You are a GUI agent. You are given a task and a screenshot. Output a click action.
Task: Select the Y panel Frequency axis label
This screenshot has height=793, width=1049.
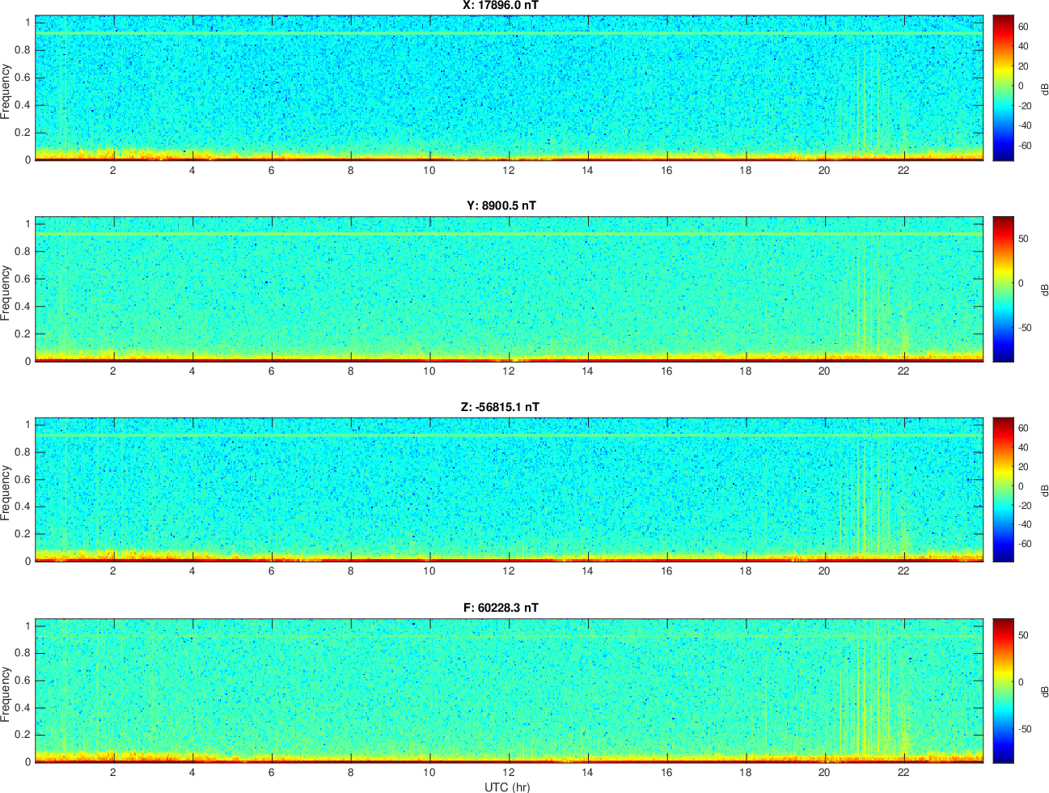(6, 293)
